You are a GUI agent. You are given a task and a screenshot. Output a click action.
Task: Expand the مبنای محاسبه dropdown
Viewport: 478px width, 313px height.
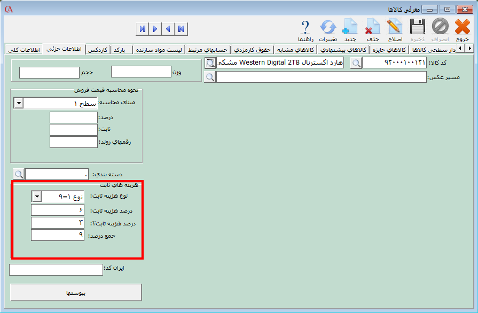(x=18, y=103)
